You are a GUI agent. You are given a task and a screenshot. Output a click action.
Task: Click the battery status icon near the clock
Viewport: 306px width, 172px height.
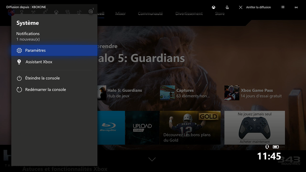pyautogui.click(x=275, y=147)
